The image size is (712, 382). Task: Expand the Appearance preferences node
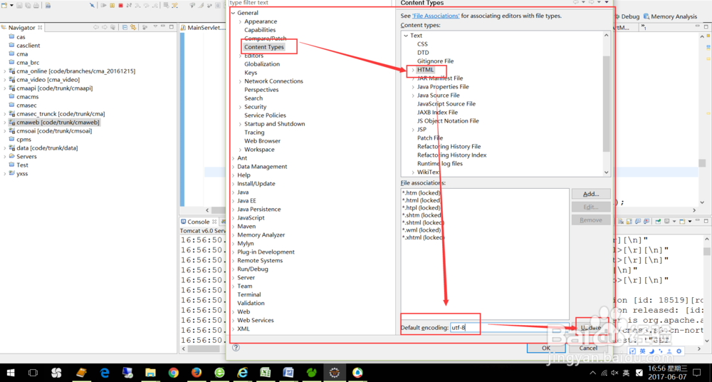pyautogui.click(x=241, y=21)
